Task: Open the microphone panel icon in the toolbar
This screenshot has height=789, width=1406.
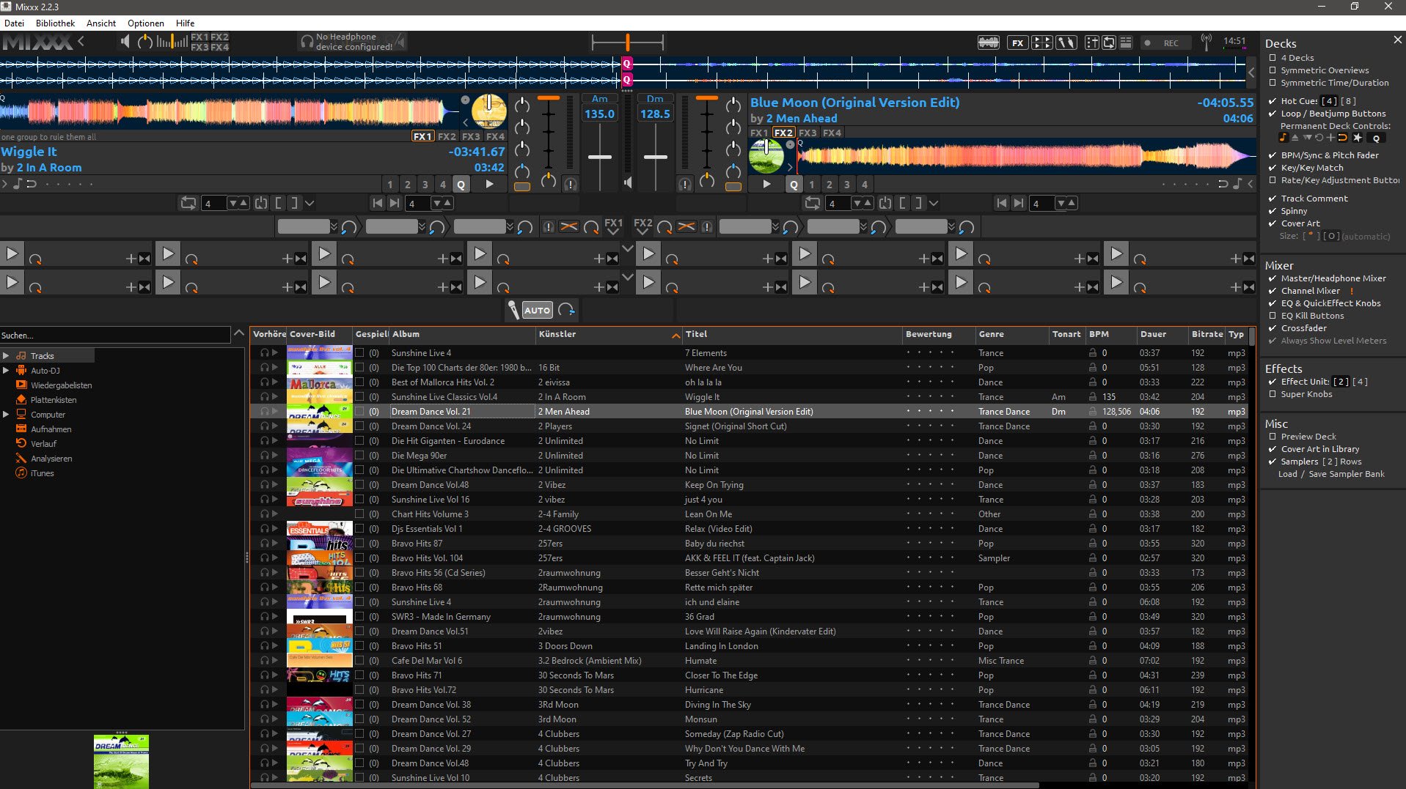Action: click(1065, 42)
